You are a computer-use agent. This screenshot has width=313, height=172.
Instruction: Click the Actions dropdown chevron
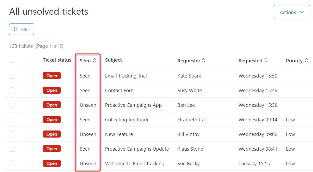point(302,12)
